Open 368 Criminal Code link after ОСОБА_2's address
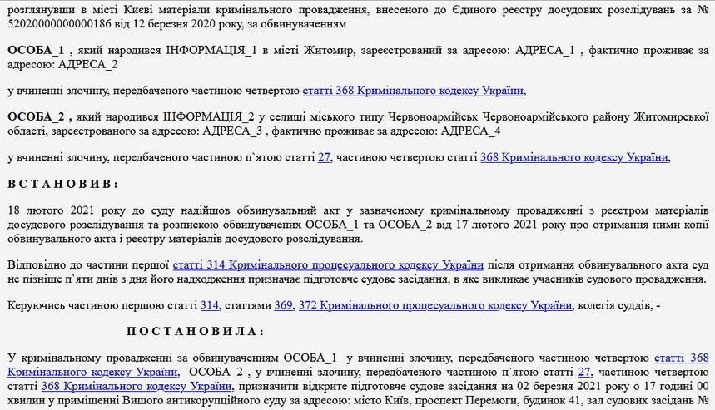 coord(574,156)
